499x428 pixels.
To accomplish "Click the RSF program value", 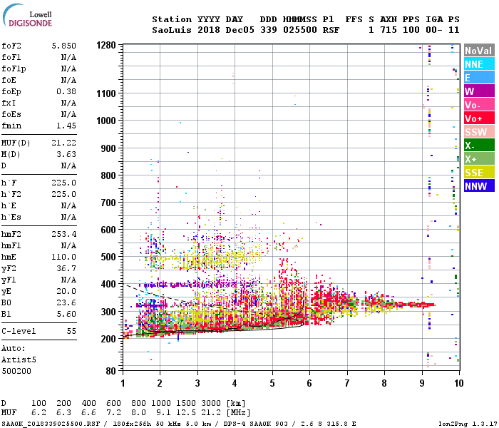I will tap(331, 30).
